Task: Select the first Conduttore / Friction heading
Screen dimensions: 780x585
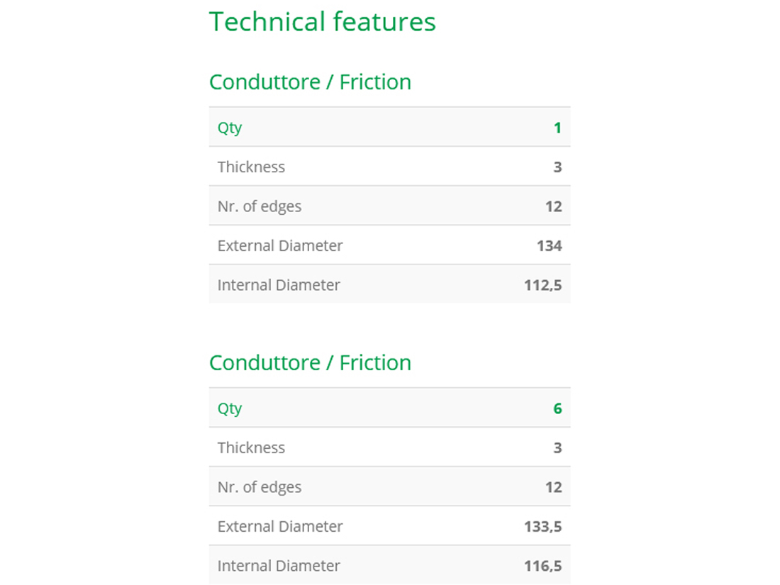Action: pos(310,82)
